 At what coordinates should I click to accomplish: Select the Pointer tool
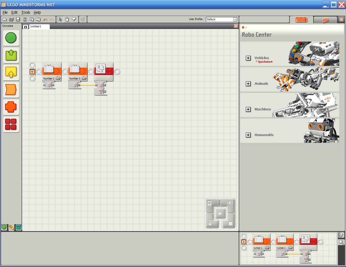pos(60,19)
